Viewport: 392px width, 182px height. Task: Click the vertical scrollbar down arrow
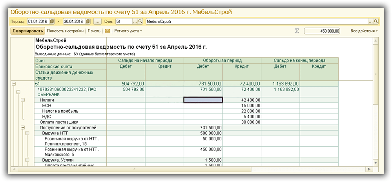pyautogui.click(x=376, y=163)
